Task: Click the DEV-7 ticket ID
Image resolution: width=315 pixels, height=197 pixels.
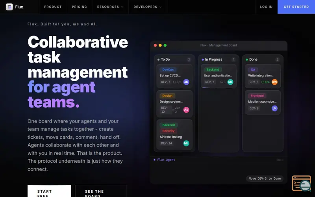Action: 165,82
